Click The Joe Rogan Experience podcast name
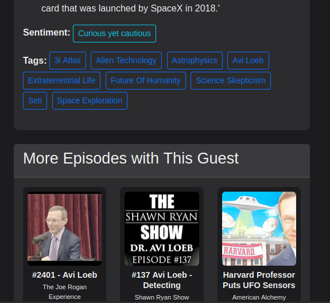The image size is (330, 303). coord(65,292)
